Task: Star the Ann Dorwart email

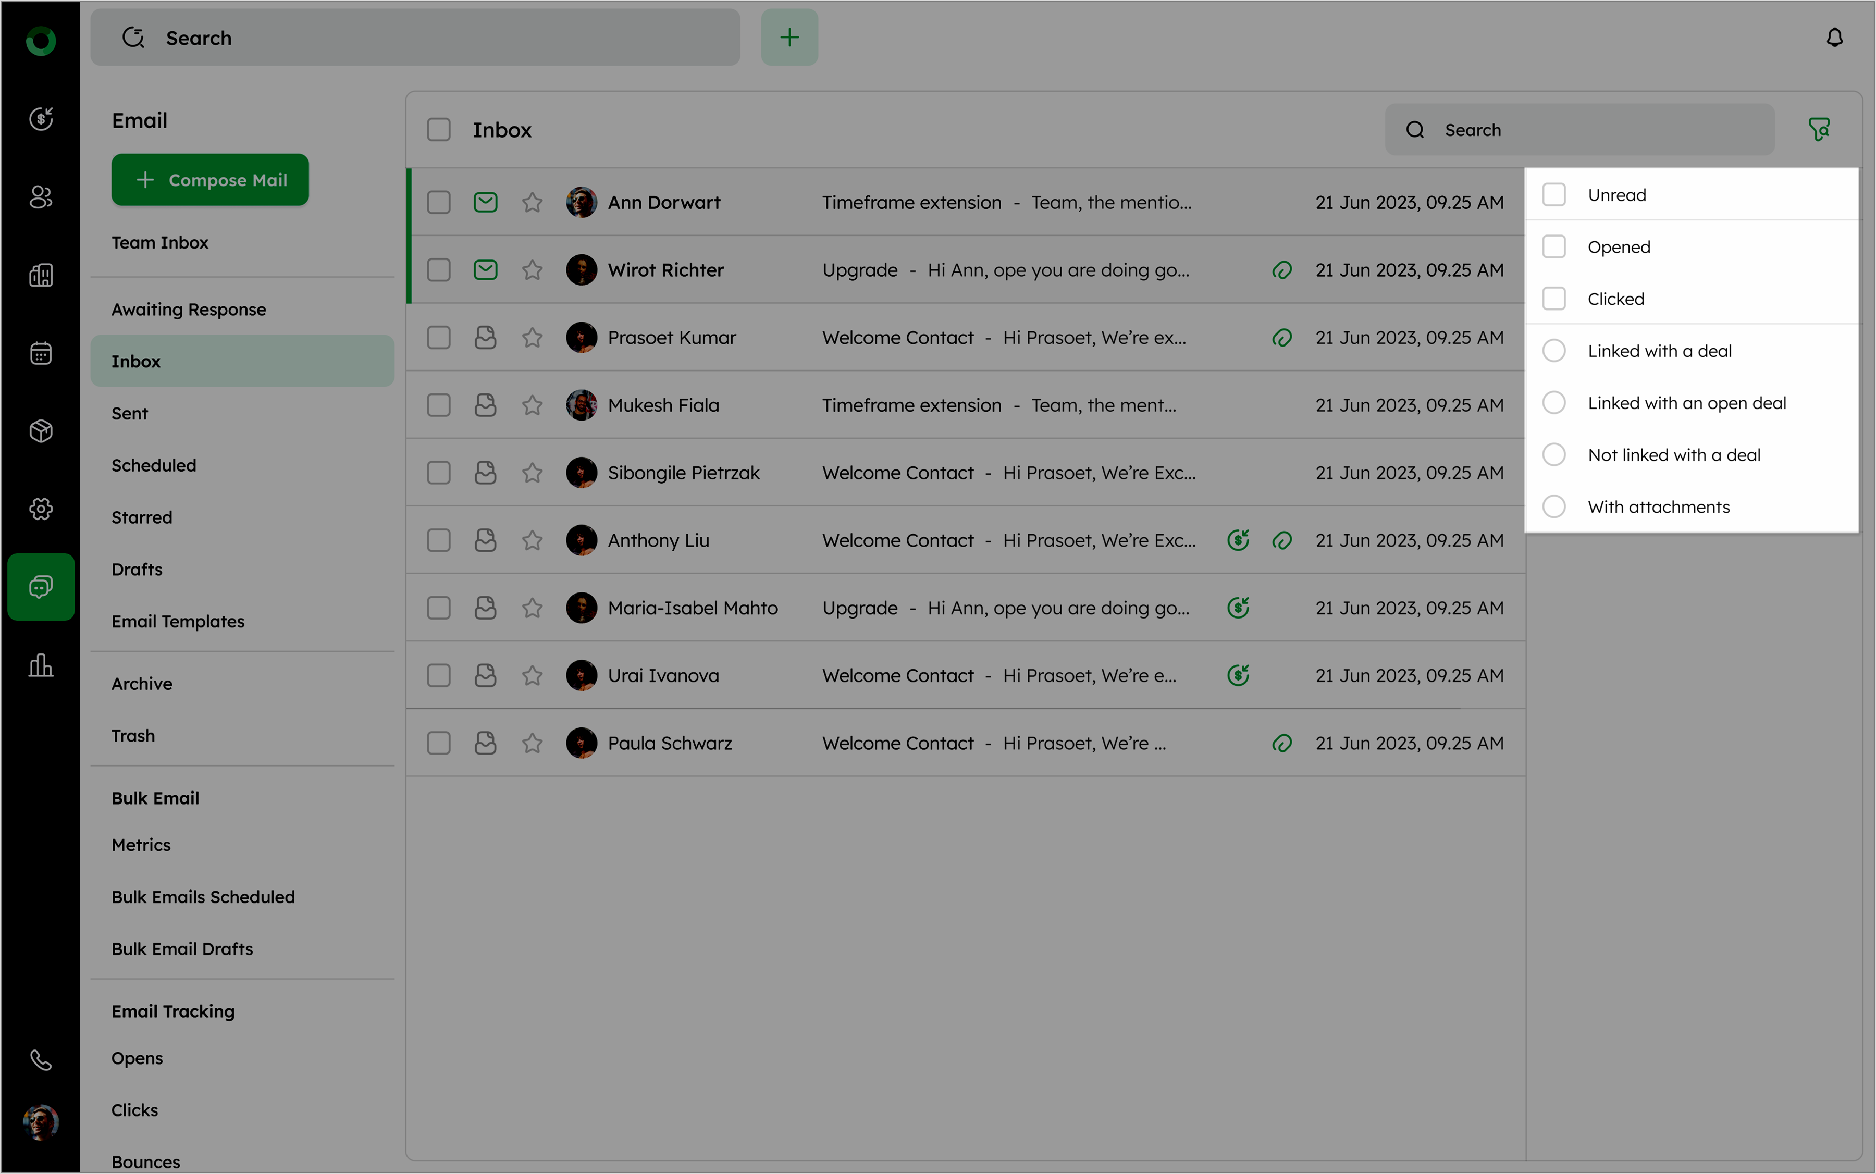Action: click(x=532, y=203)
